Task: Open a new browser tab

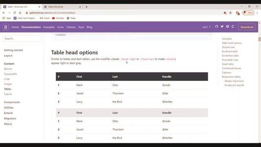Action: tap(86, 7)
